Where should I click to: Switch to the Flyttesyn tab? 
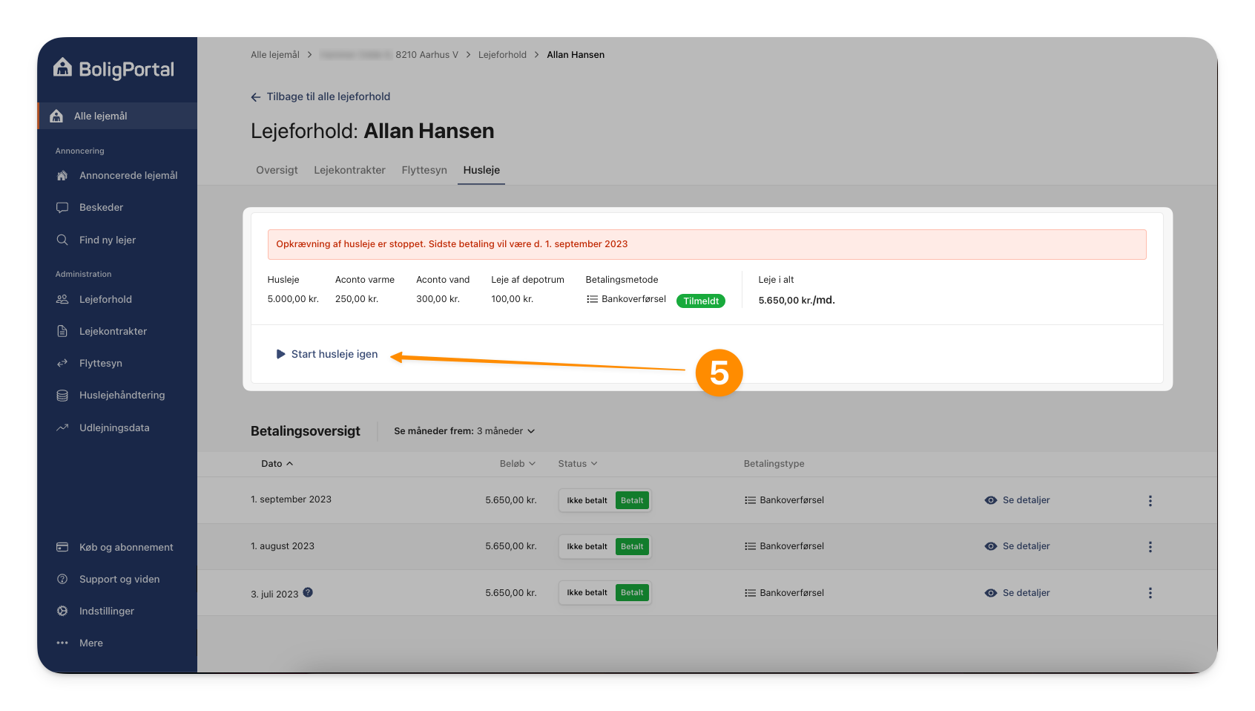pos(424,170)
